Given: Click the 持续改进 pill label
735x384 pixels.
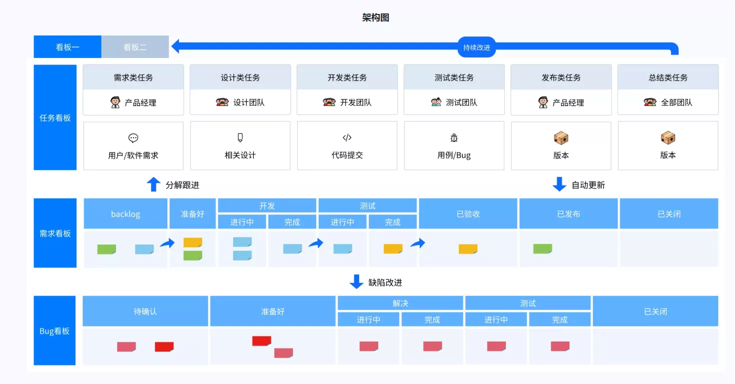Looking at the screenshot, I should pos(476,47).
